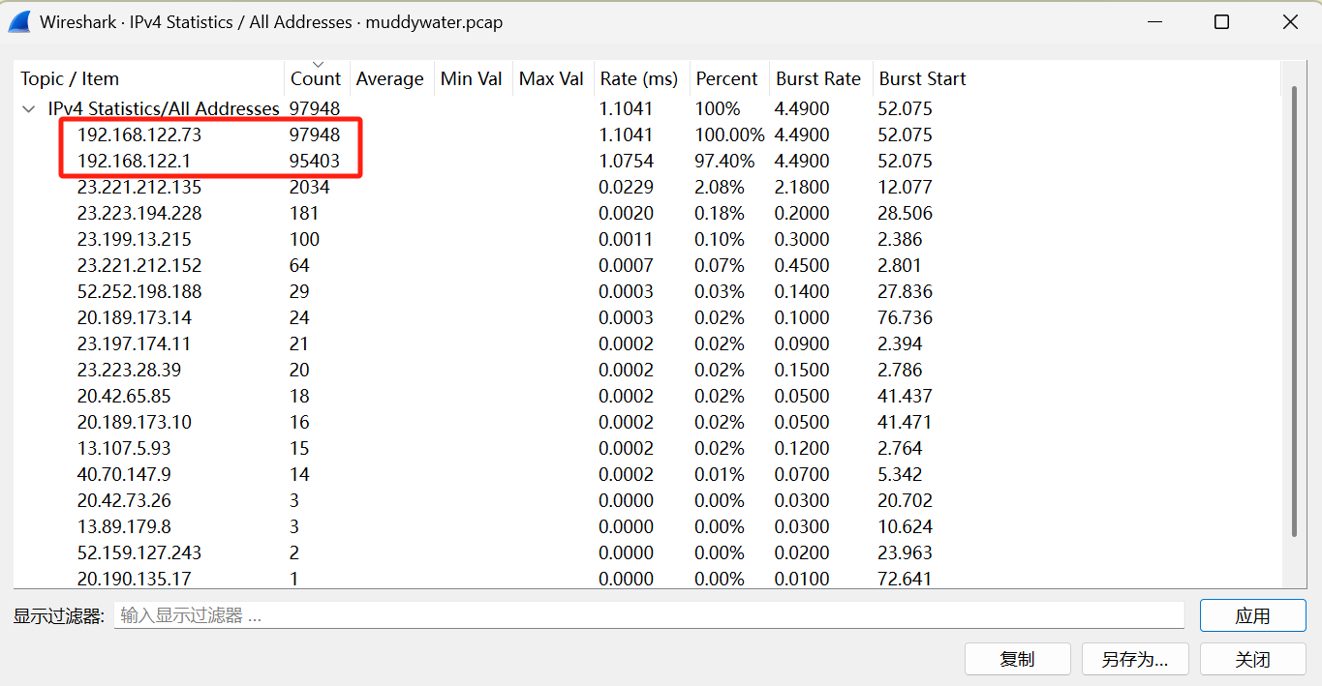This screenshot has width=1322, height=686.
Task: Click the percent value 100.00%
Action: (x=729, y=134)
